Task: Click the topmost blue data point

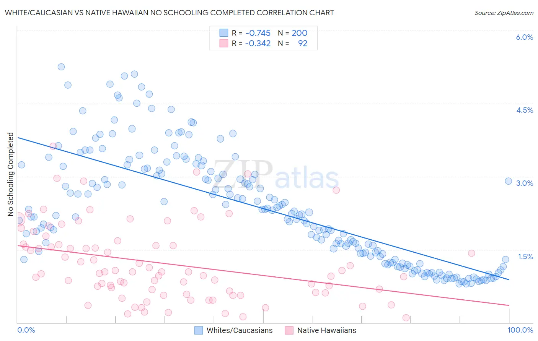Action: 61,67
